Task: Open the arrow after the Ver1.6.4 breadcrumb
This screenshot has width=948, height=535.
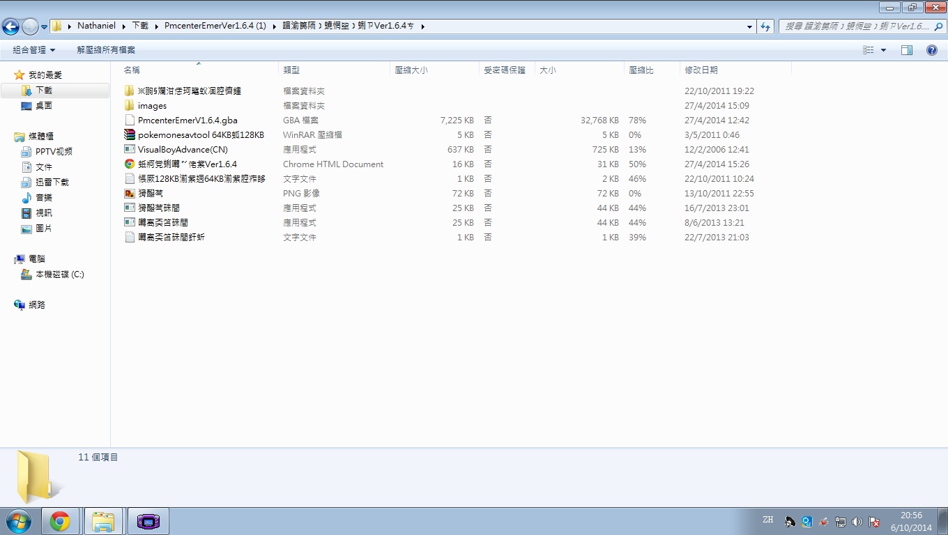Action: pos(422,26)
